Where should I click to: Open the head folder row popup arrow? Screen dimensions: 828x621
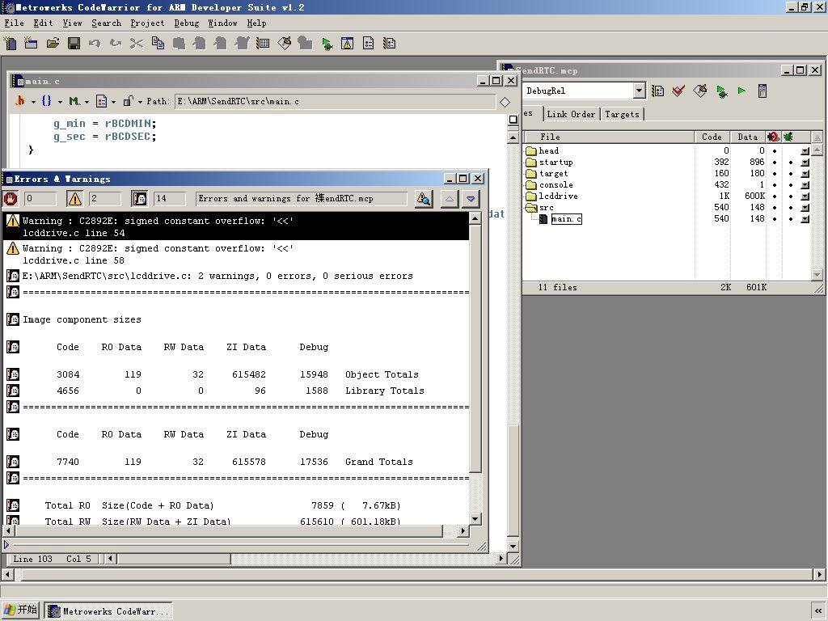805,151
